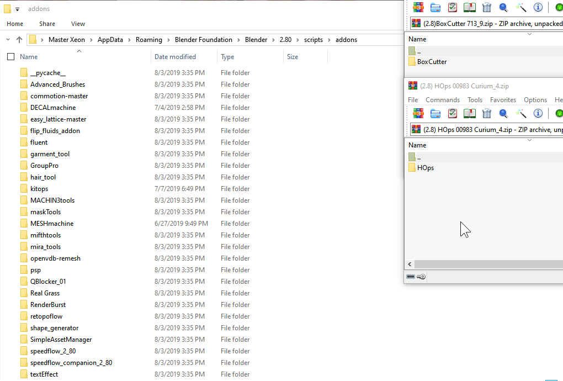
Task: Click Add icon in HOps WinRAR toolbar
Action: tap(418, 114)
